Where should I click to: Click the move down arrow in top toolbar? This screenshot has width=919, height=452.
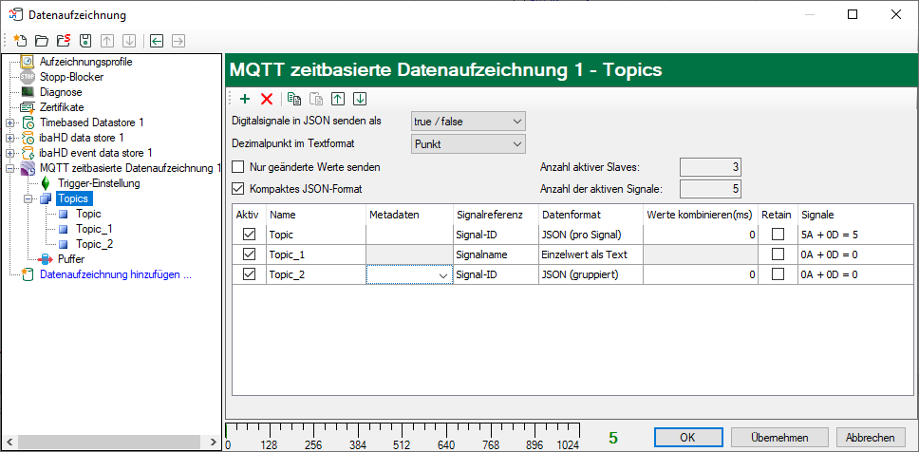[129, 41]
